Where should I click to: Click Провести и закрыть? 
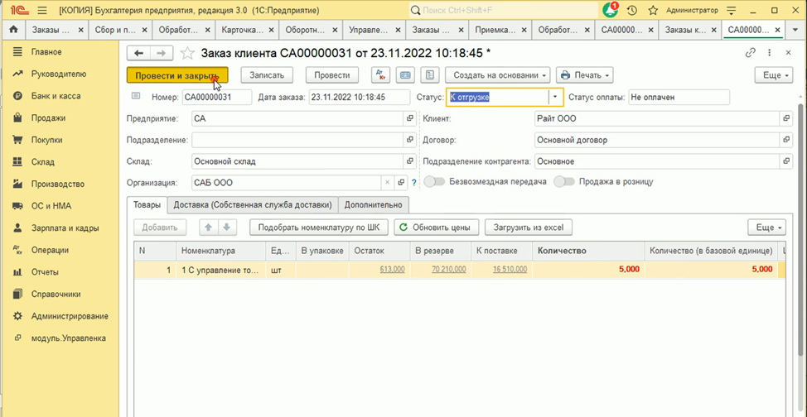pos(177,75)
